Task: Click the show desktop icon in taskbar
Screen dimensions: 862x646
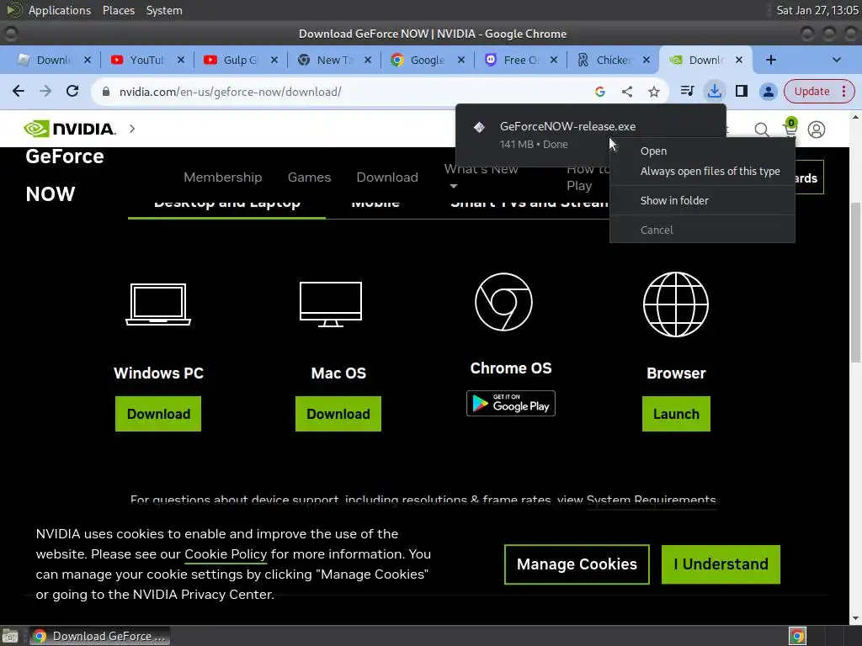Action: pos(10,636)
